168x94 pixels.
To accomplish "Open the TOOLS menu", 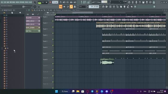I will (27, 2).
